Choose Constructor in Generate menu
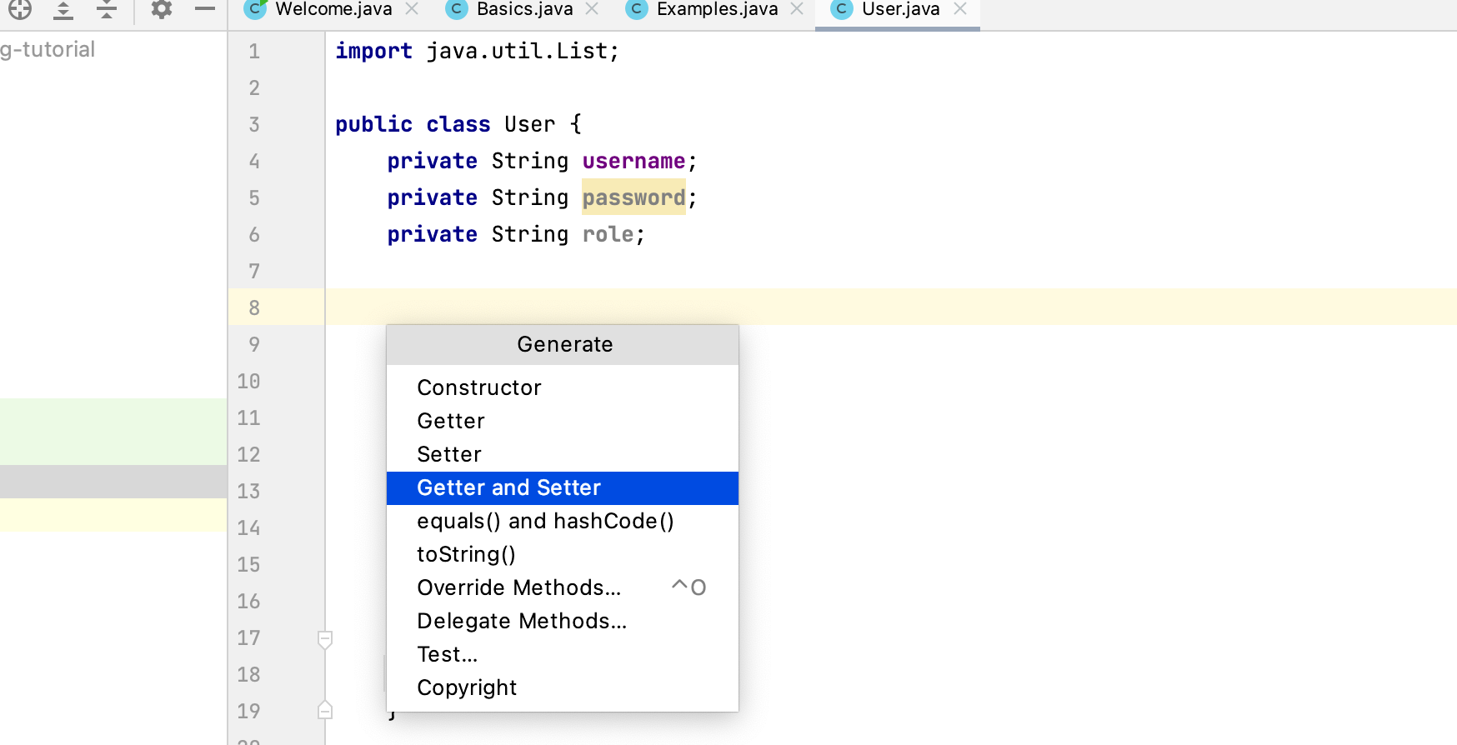Screen dimensions: 1457x745 click(563, 387)
